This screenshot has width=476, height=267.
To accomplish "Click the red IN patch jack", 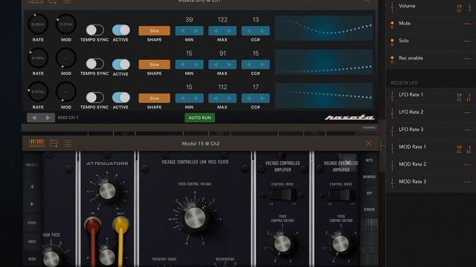I will pos(92,225).
